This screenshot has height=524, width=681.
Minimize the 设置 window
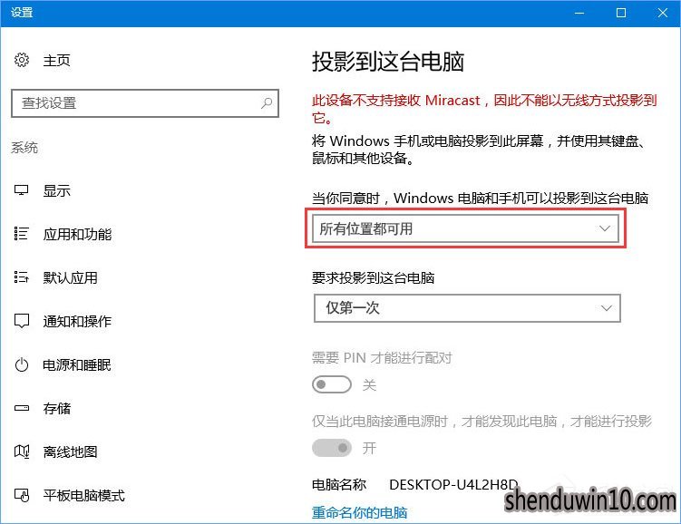click(x=579, y=13)
